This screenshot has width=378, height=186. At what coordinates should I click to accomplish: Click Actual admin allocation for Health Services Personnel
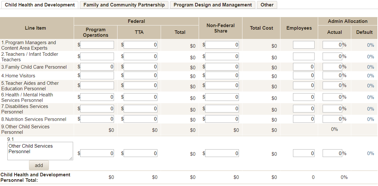pyautogui.click(x=332, y=97)
